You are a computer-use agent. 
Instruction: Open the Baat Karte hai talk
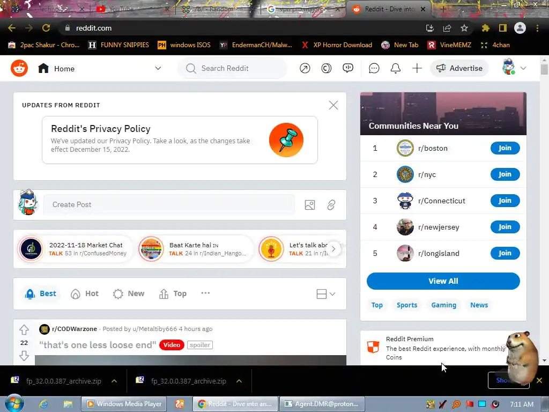click(195, 249)
